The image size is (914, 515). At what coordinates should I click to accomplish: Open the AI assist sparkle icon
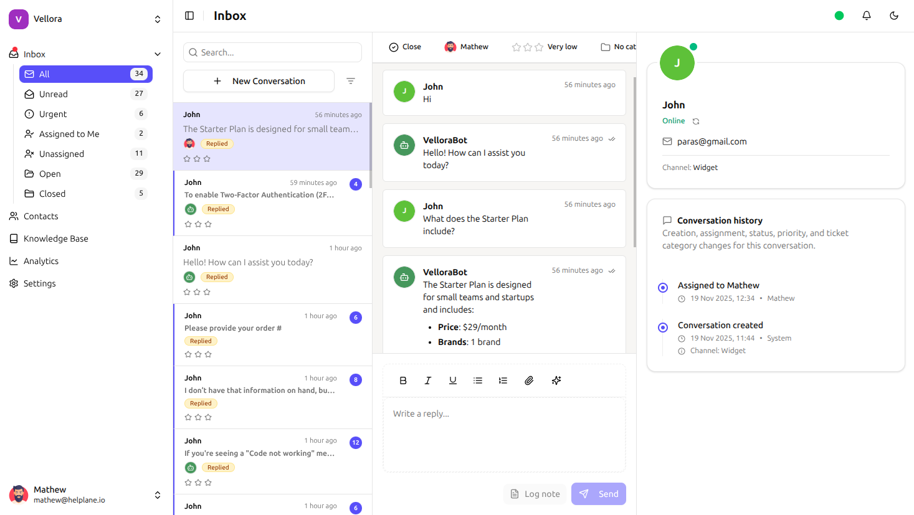pos(556,380)
